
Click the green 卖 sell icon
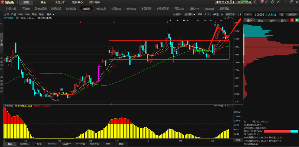click(x=297, y=20)
